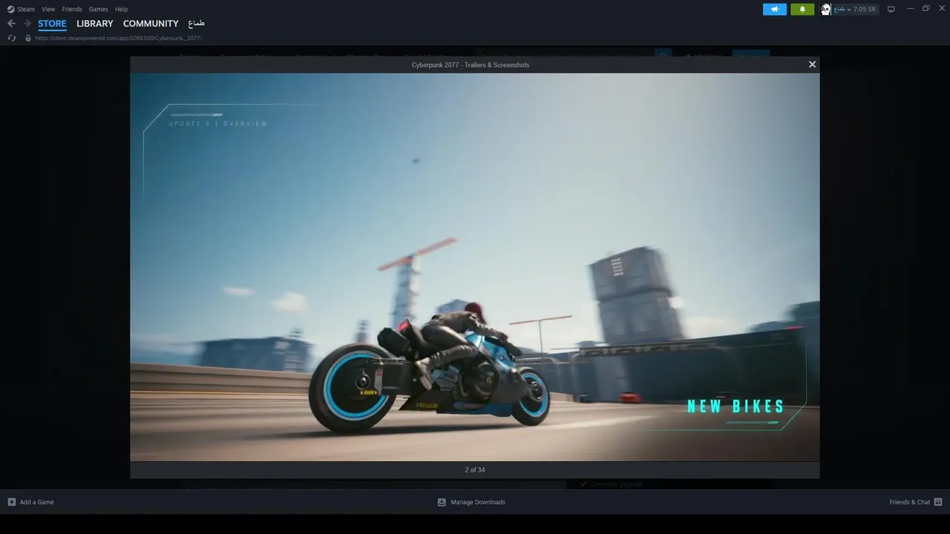Image resolution: width=950 pixels, height=534 pixels.
Task: Reload the page with refresh icon
Action: pyautogui.click(x=12, y=38)
